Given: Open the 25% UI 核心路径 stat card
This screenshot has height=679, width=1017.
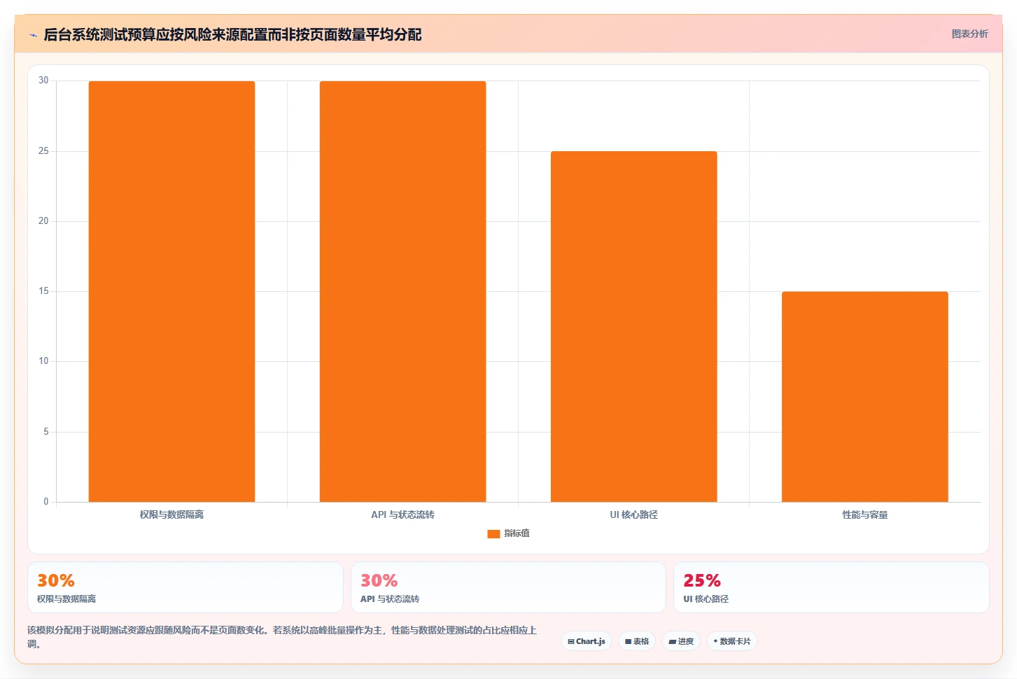Looking at the screenshot, I should pyautogui.click(x=832, y=587).
